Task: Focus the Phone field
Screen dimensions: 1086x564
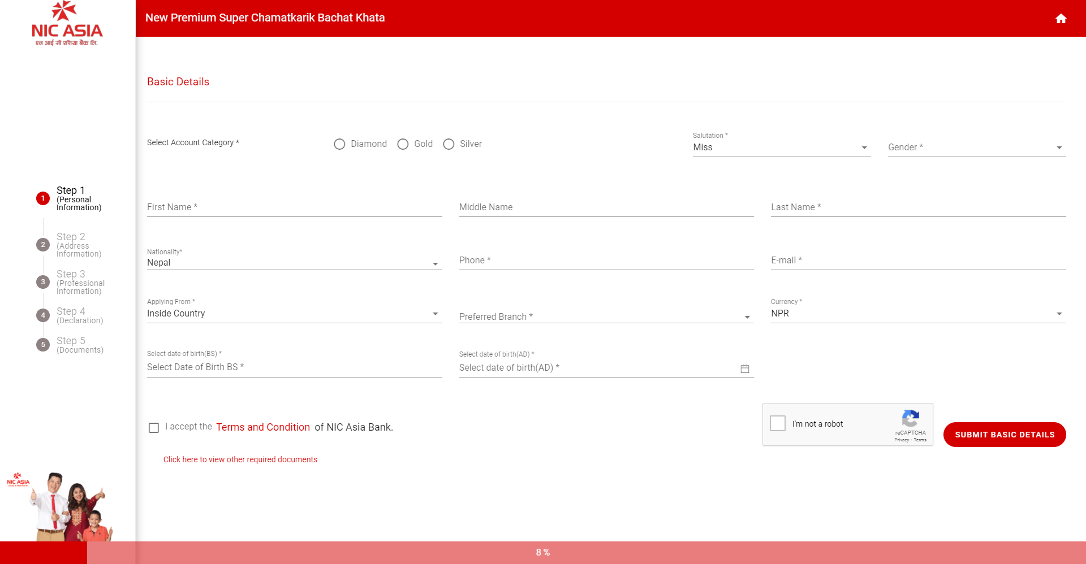Action: [x=606, y=260]
